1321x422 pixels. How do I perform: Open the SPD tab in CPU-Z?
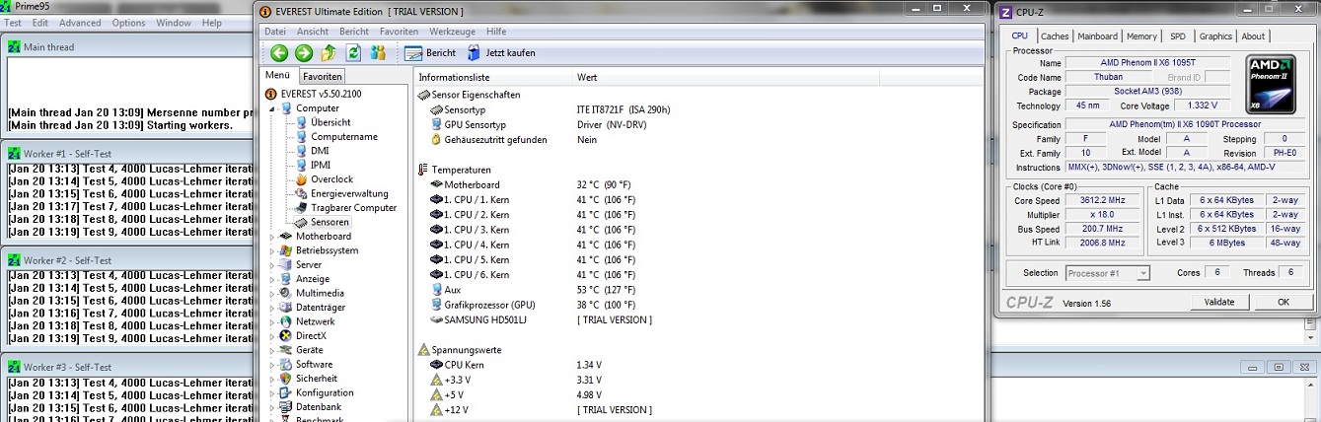1178,36
